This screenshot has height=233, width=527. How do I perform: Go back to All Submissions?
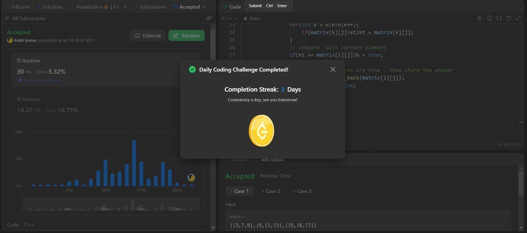[x=25, y=18]
